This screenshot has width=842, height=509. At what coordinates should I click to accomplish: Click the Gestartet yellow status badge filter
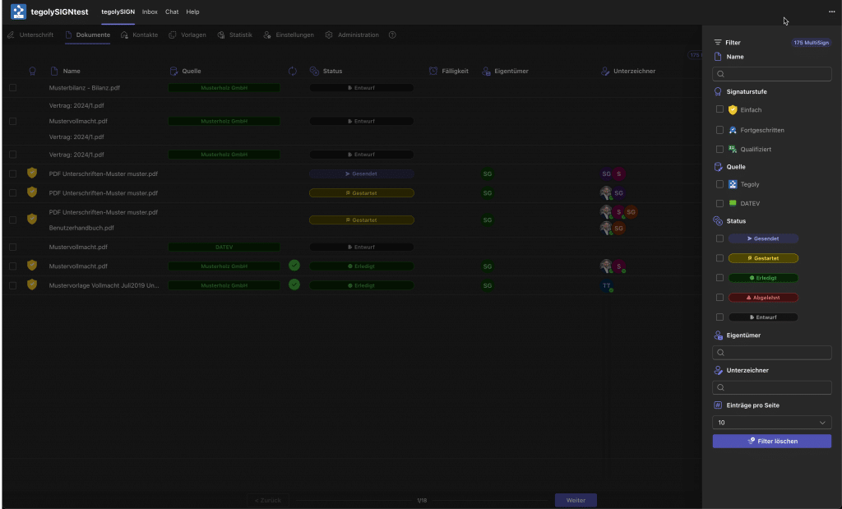pos(763,258)
